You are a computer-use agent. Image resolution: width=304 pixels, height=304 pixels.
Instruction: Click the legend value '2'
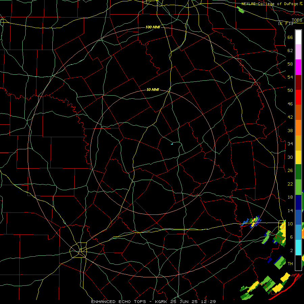(x=291, y=251)
